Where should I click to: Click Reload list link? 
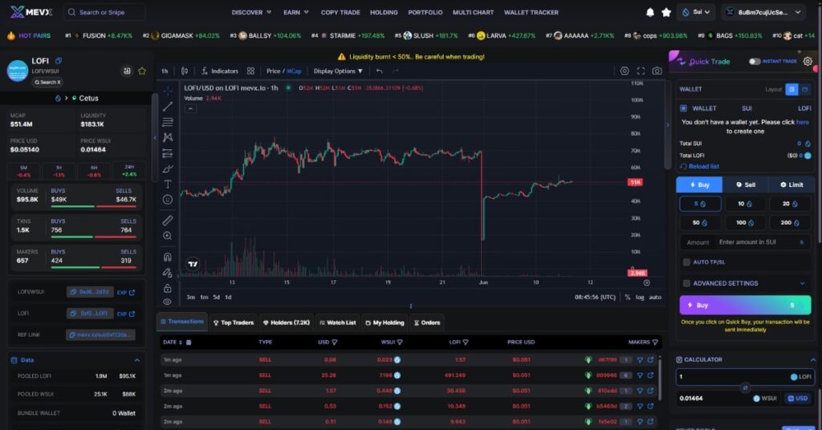point(699,167)
